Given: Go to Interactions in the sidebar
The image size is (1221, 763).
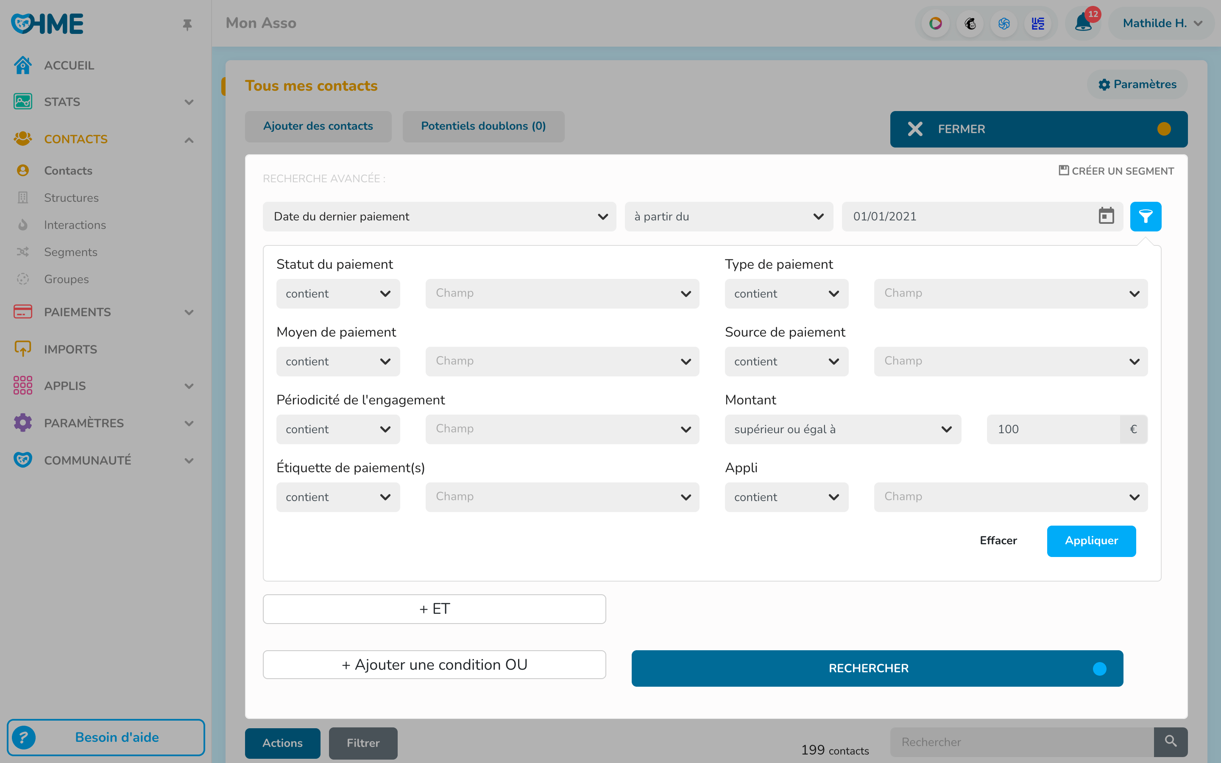Looking at the screenshot, I should pos(75,225).
